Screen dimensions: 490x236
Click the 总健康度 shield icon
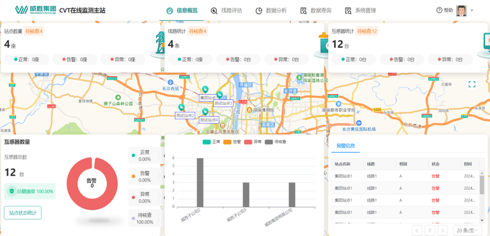click(x=12, y=191)
